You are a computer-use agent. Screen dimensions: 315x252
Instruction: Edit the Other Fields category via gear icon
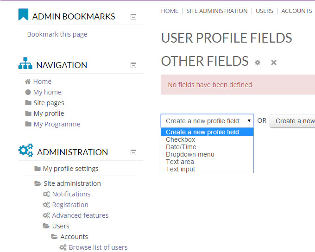coord(258,63)
